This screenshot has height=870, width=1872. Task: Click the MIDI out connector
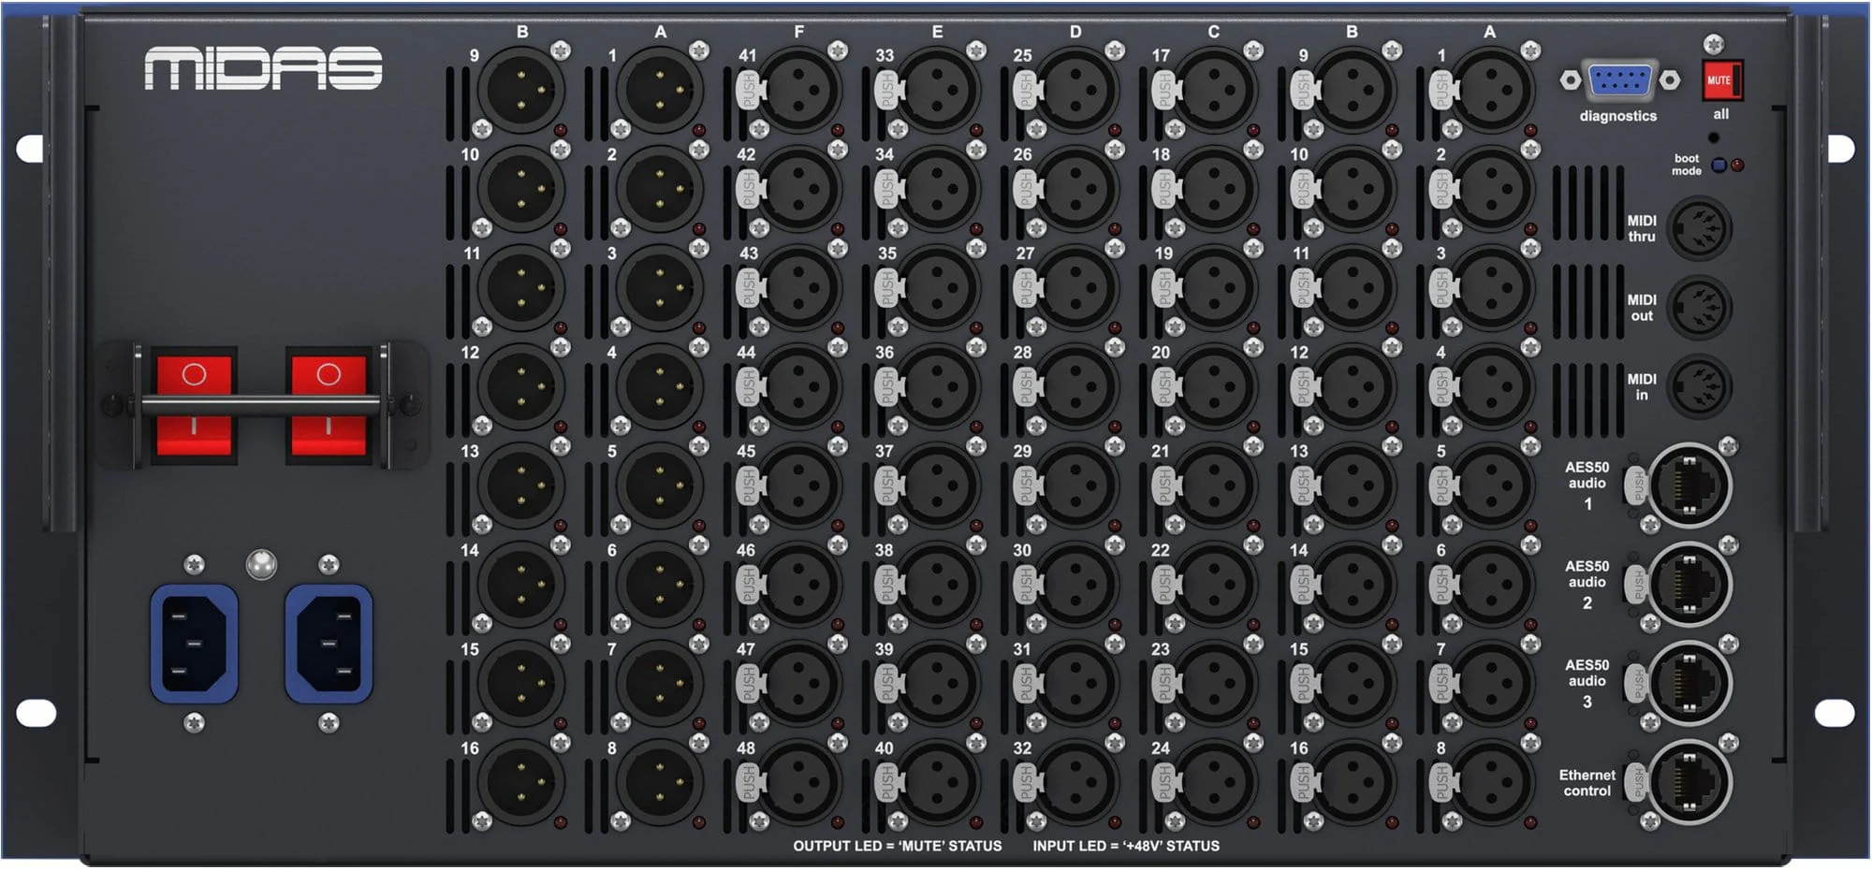pos(1701,308)
